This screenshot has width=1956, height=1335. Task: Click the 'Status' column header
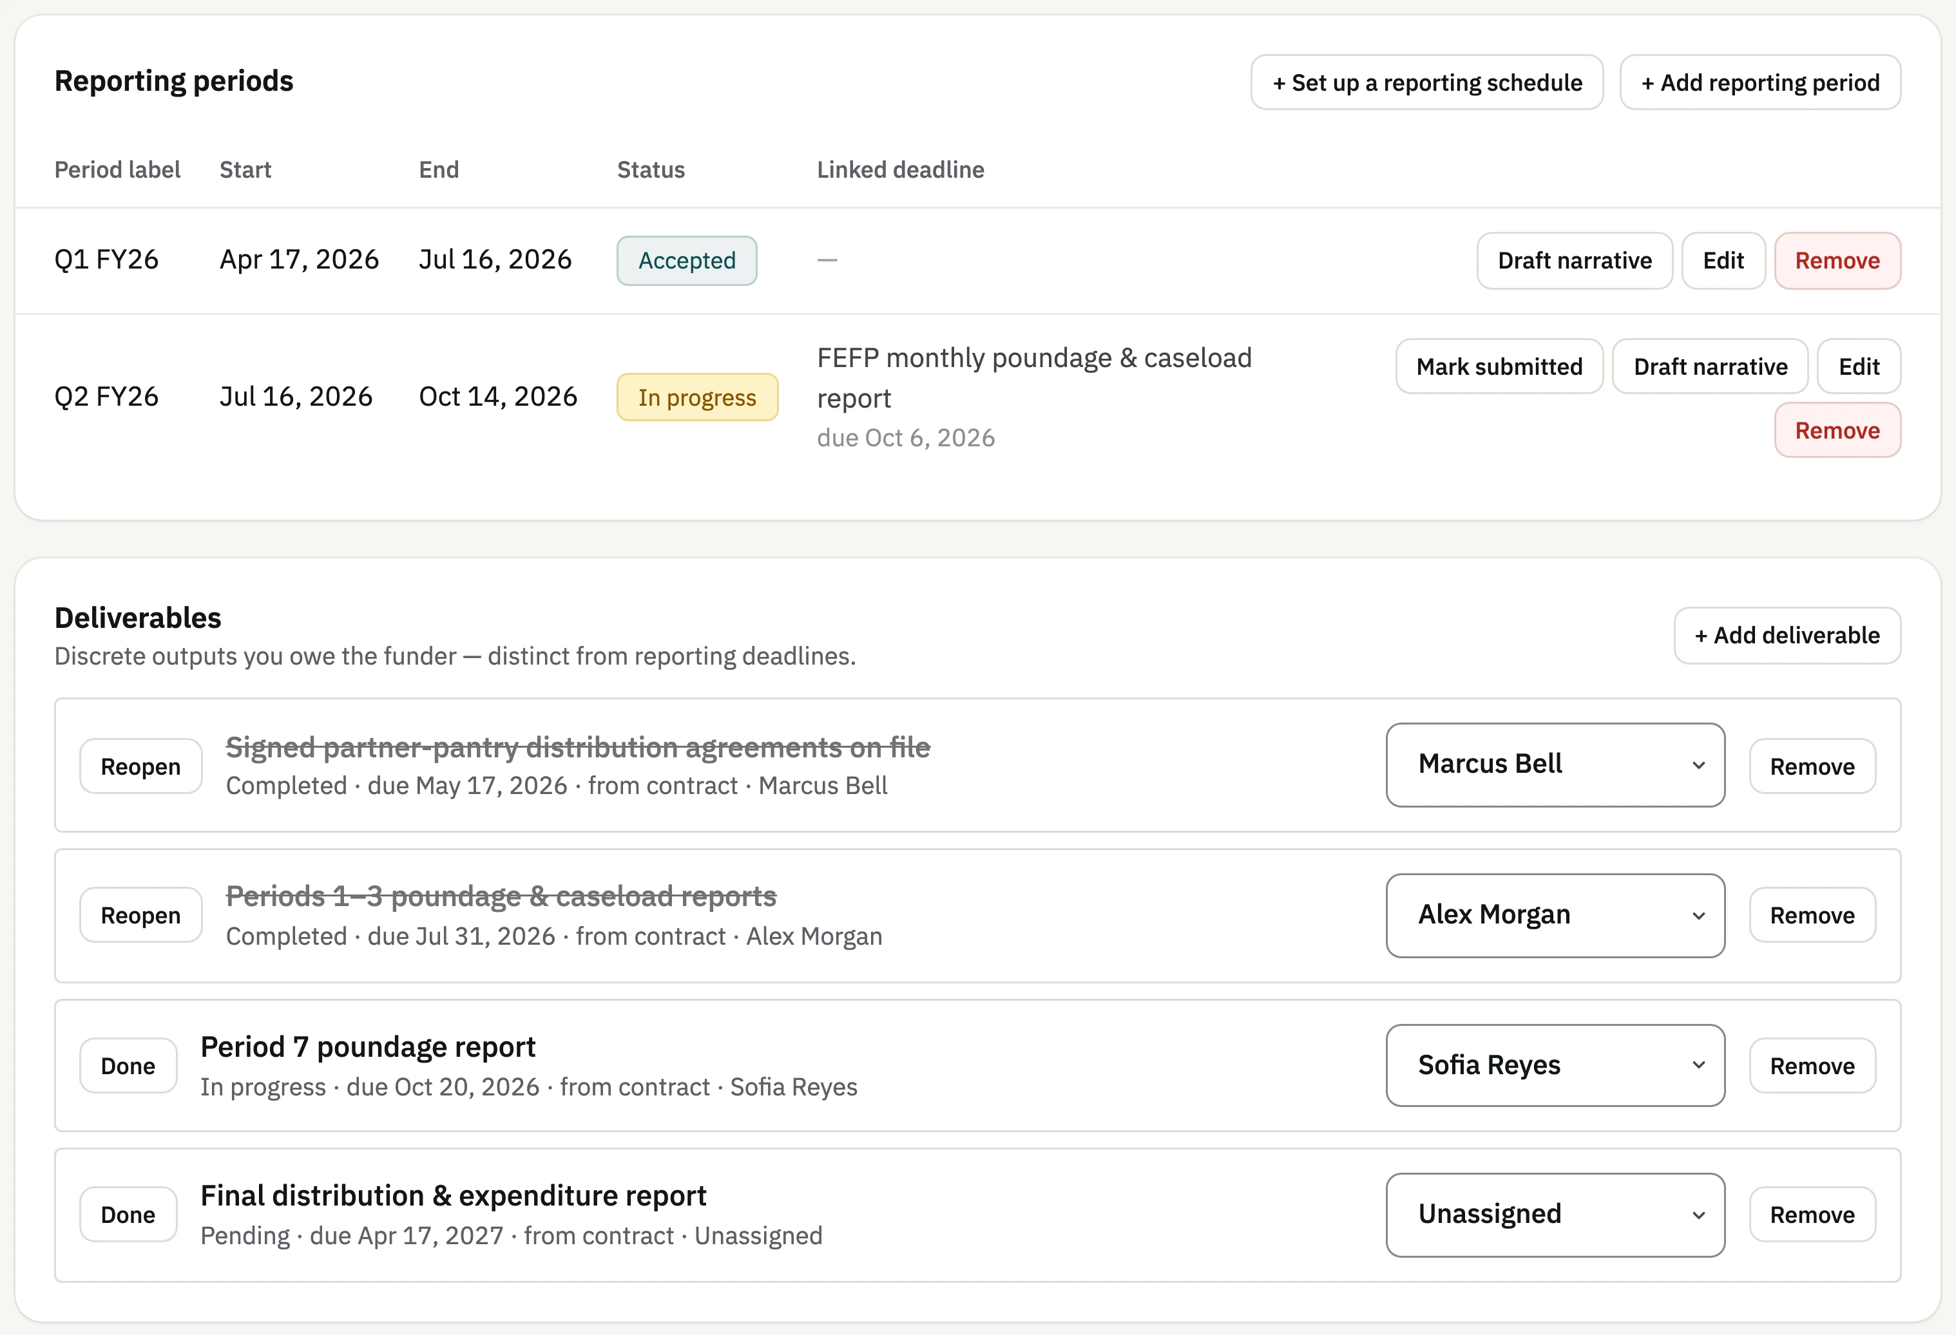coord(651,170)
